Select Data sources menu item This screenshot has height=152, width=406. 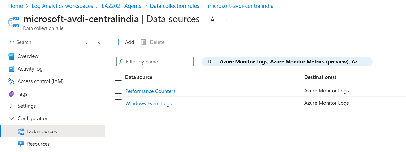(42, 131)
